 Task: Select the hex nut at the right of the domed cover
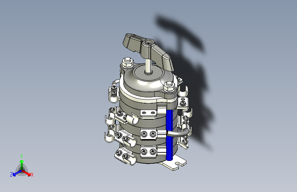[169, 86]
